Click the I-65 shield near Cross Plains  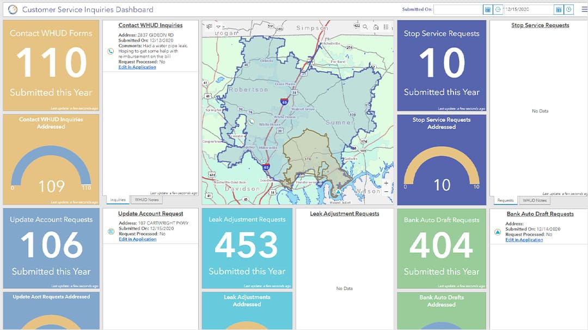284,102
